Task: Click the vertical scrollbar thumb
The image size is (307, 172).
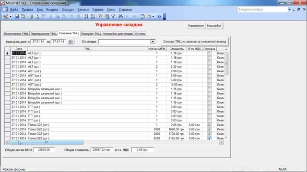Action: coord(226,63)
